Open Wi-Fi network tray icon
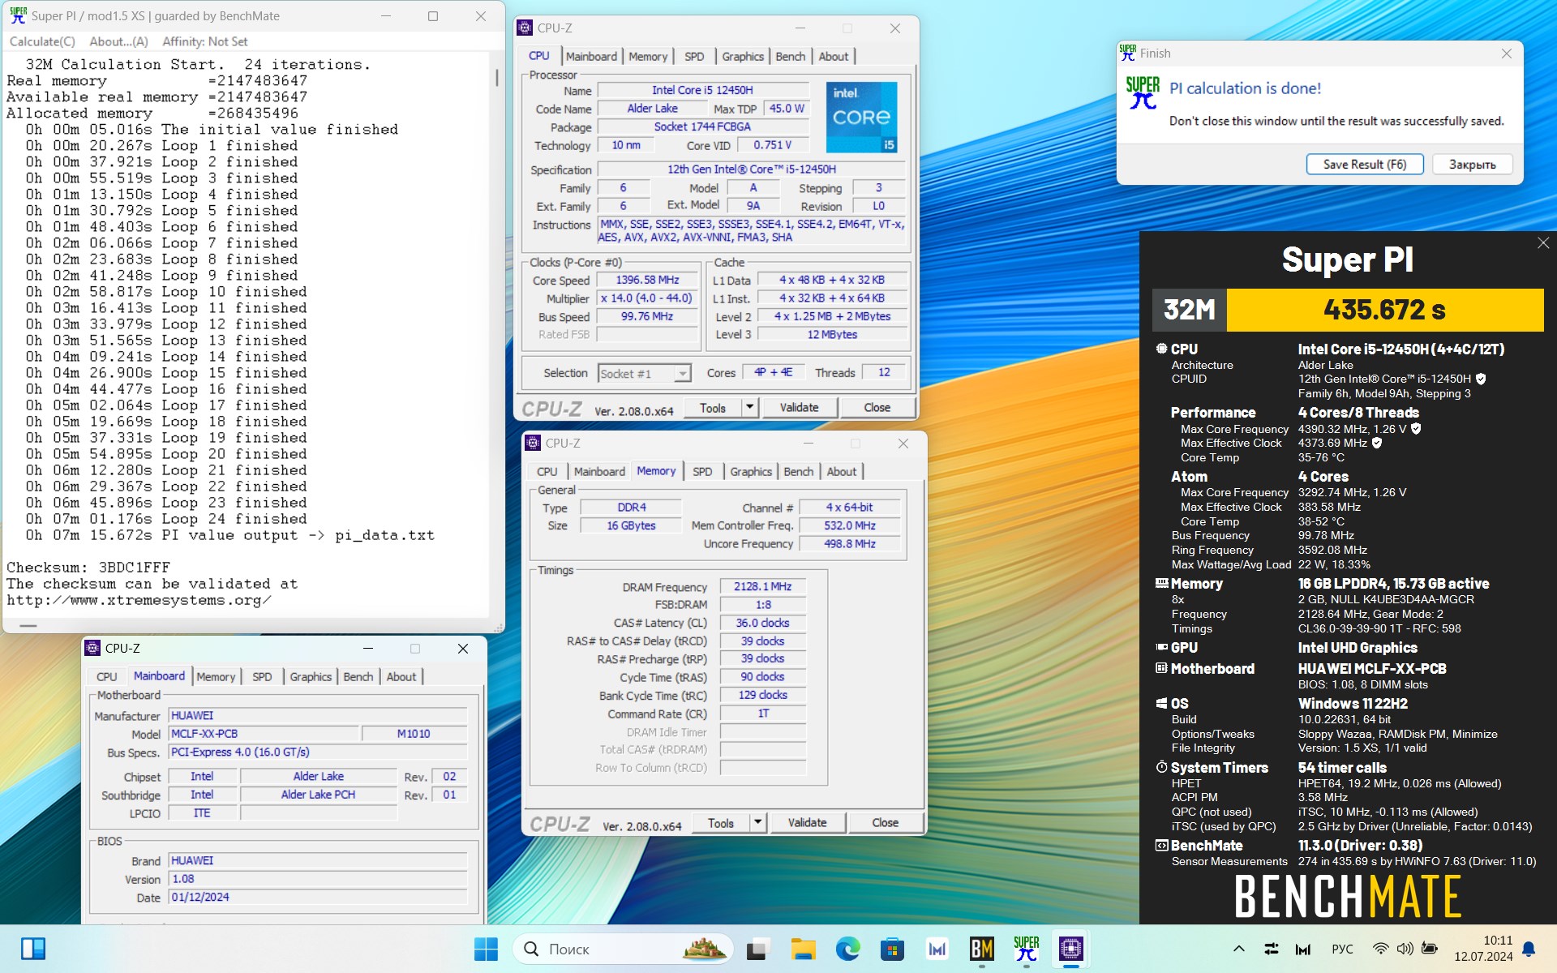 point(1380,949)
